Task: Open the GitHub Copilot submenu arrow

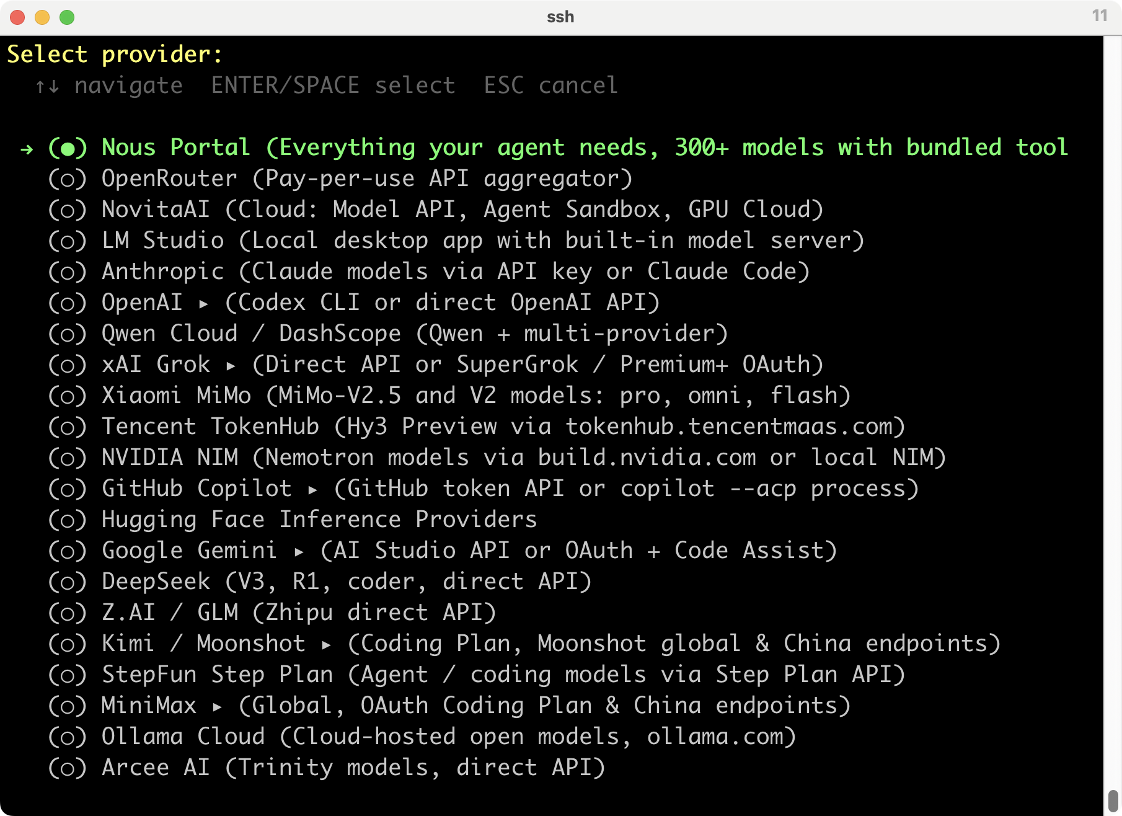Action: click(312, 490)
